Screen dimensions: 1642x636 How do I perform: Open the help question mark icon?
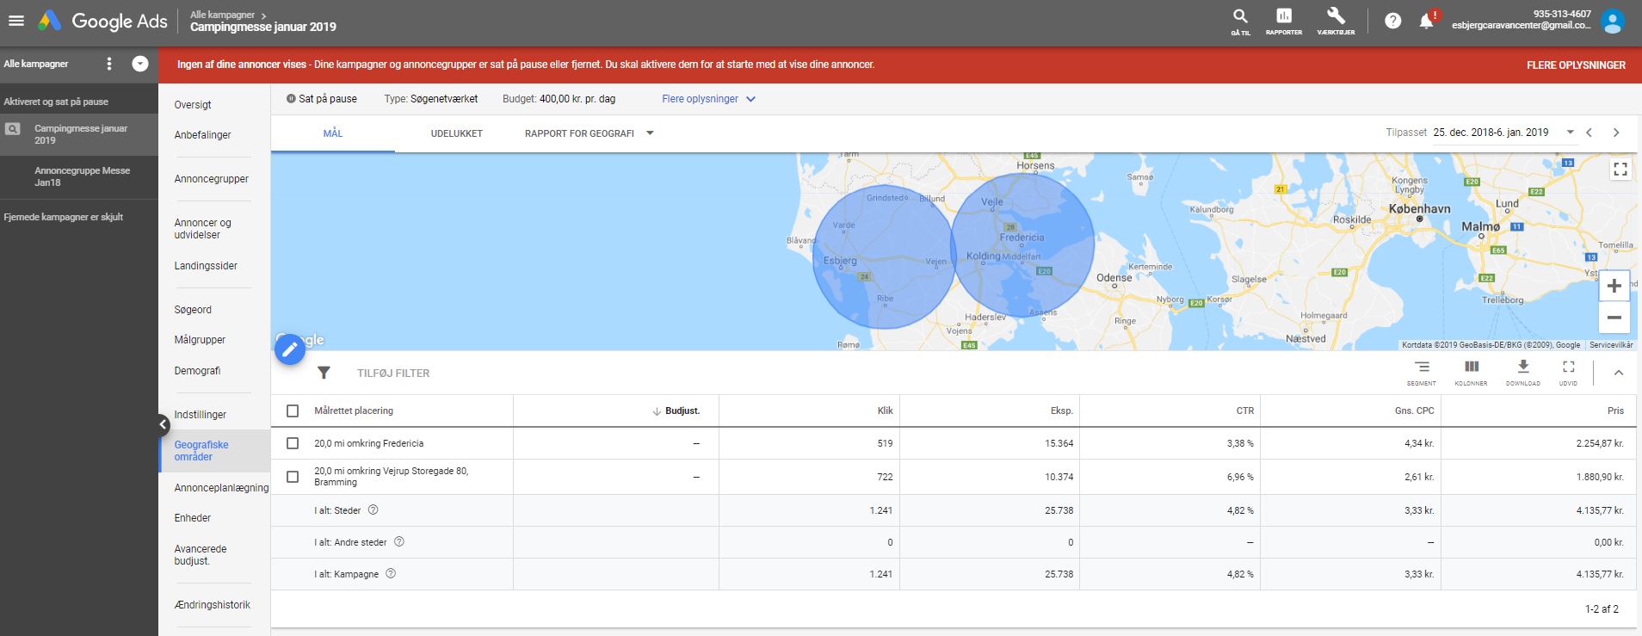click(1392, 22)
